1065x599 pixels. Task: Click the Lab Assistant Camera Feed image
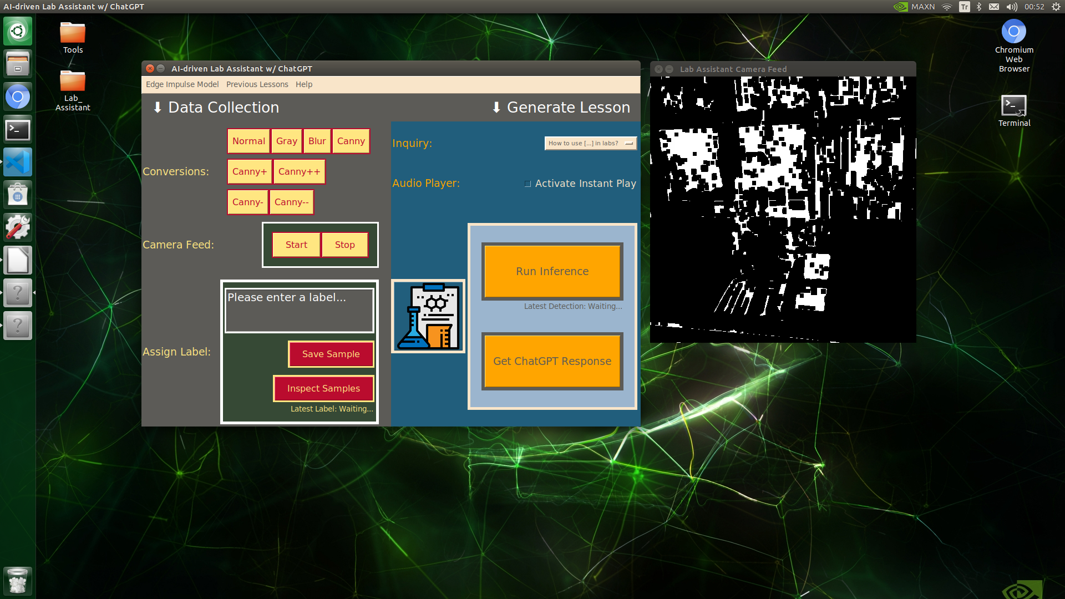click(x=783, y=210)
